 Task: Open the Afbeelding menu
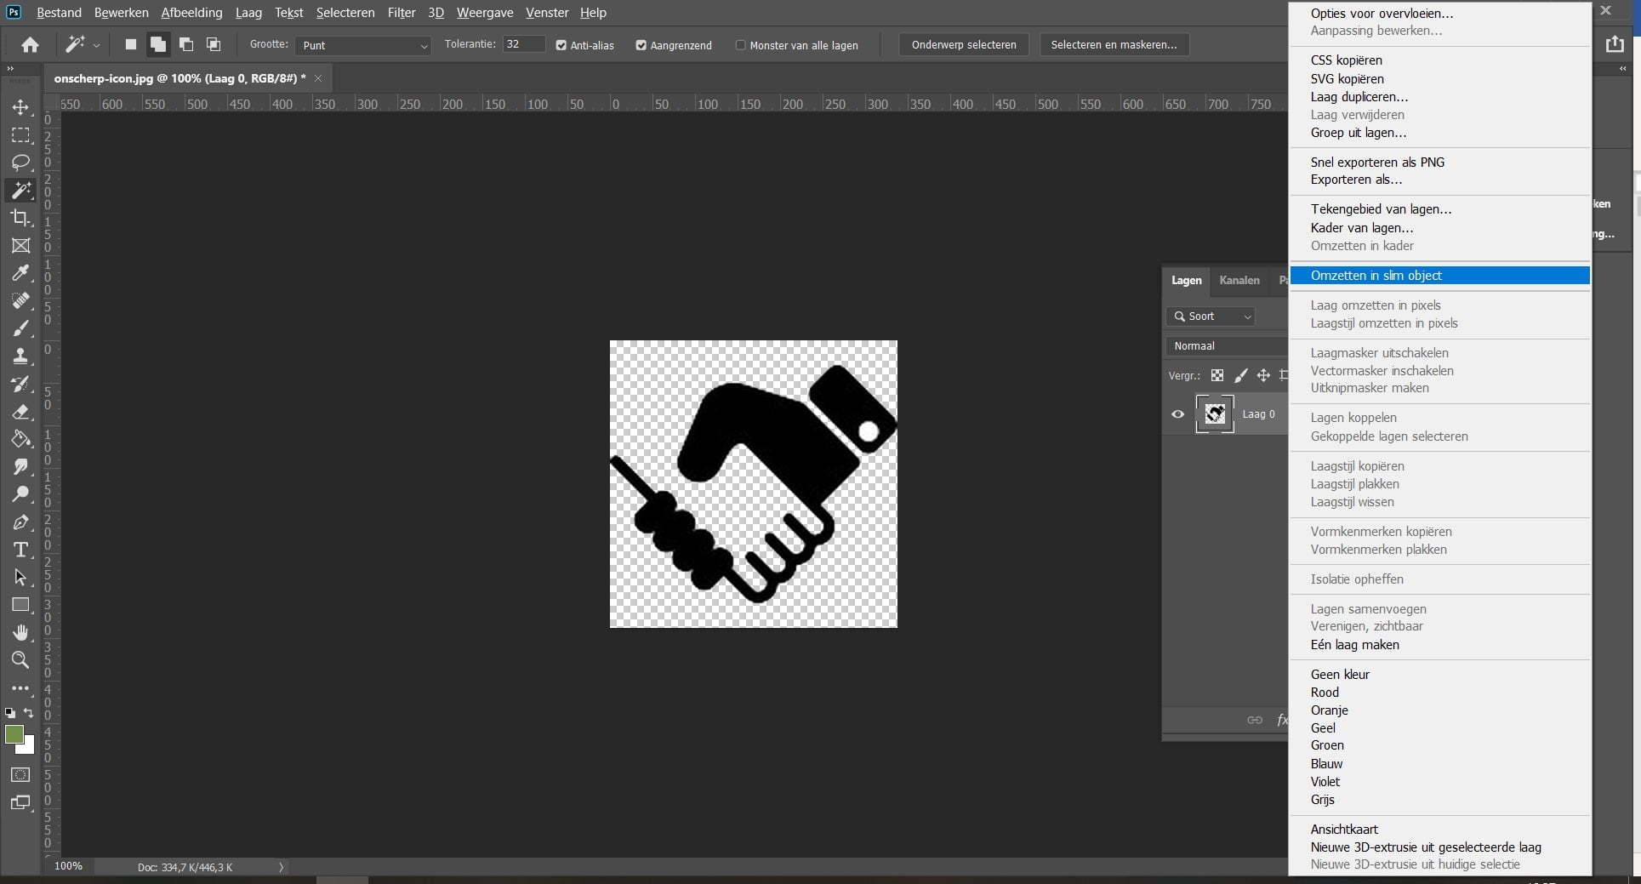(191, 13)
